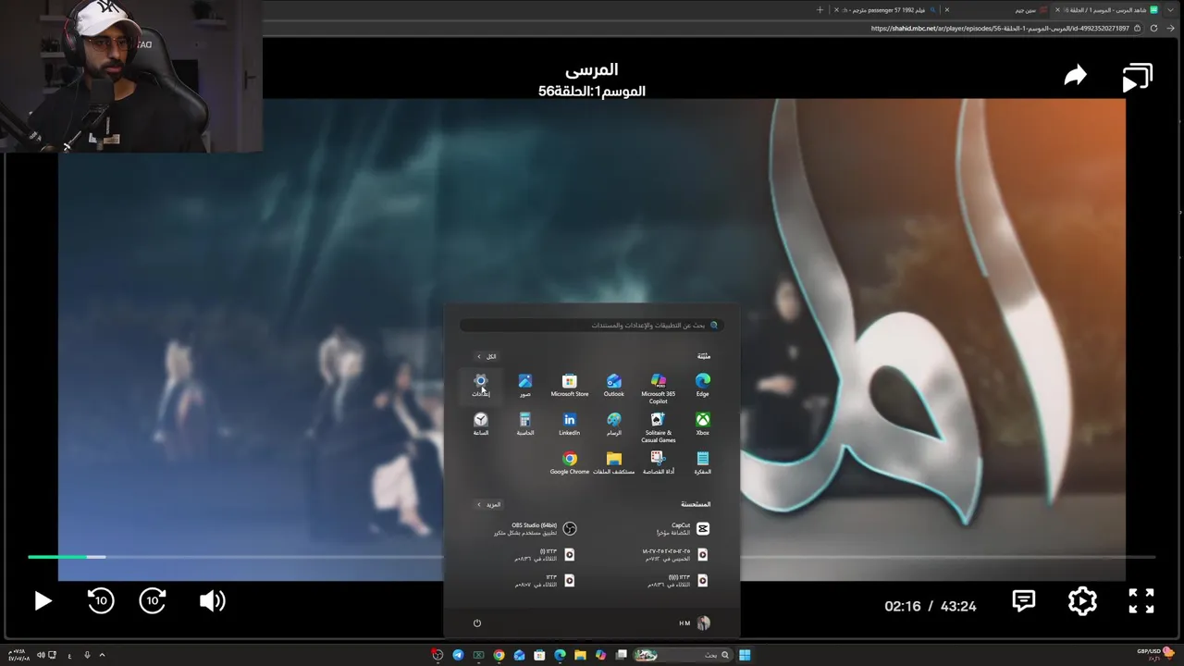Viewport: 1184px width, 666px height.
Task: Switch to the سين جيم tab
Action: (x=997, y=10)
